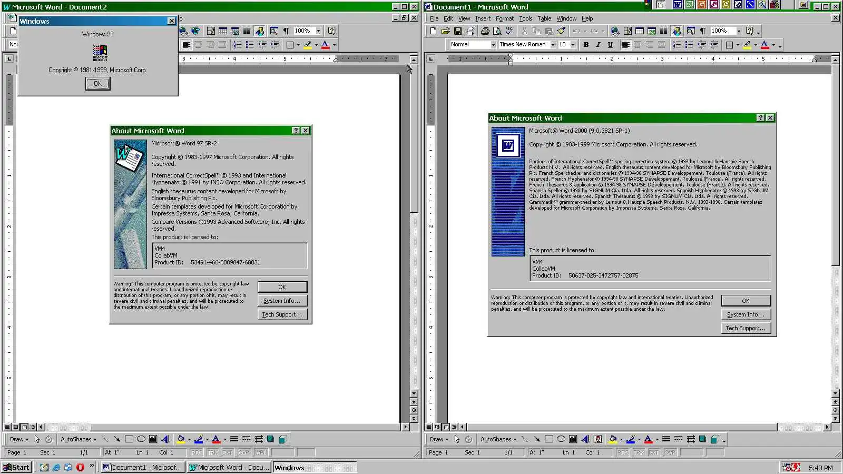Expand the Draw menu in Word 2000

pyautogui.click(x=439, y=439)
